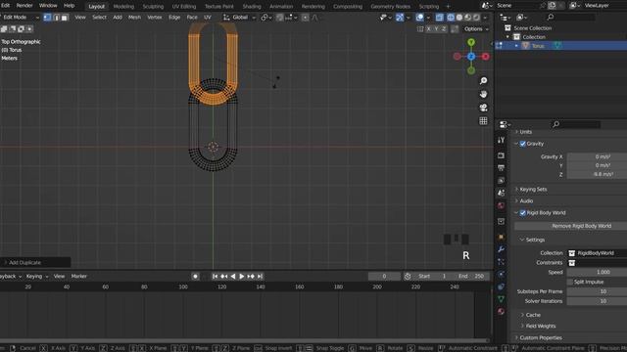Open the Edit Mode dropdown
This screenshot has height=352, width=627.
(20, 18)
